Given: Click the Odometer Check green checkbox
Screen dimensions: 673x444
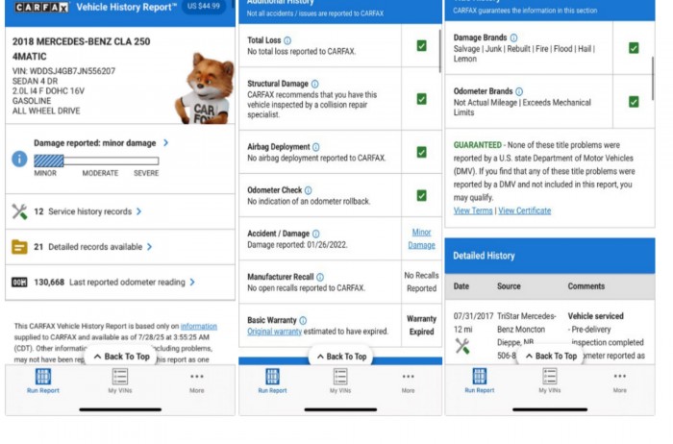Looking at the screenshot, I should click(x=421, y=196).
